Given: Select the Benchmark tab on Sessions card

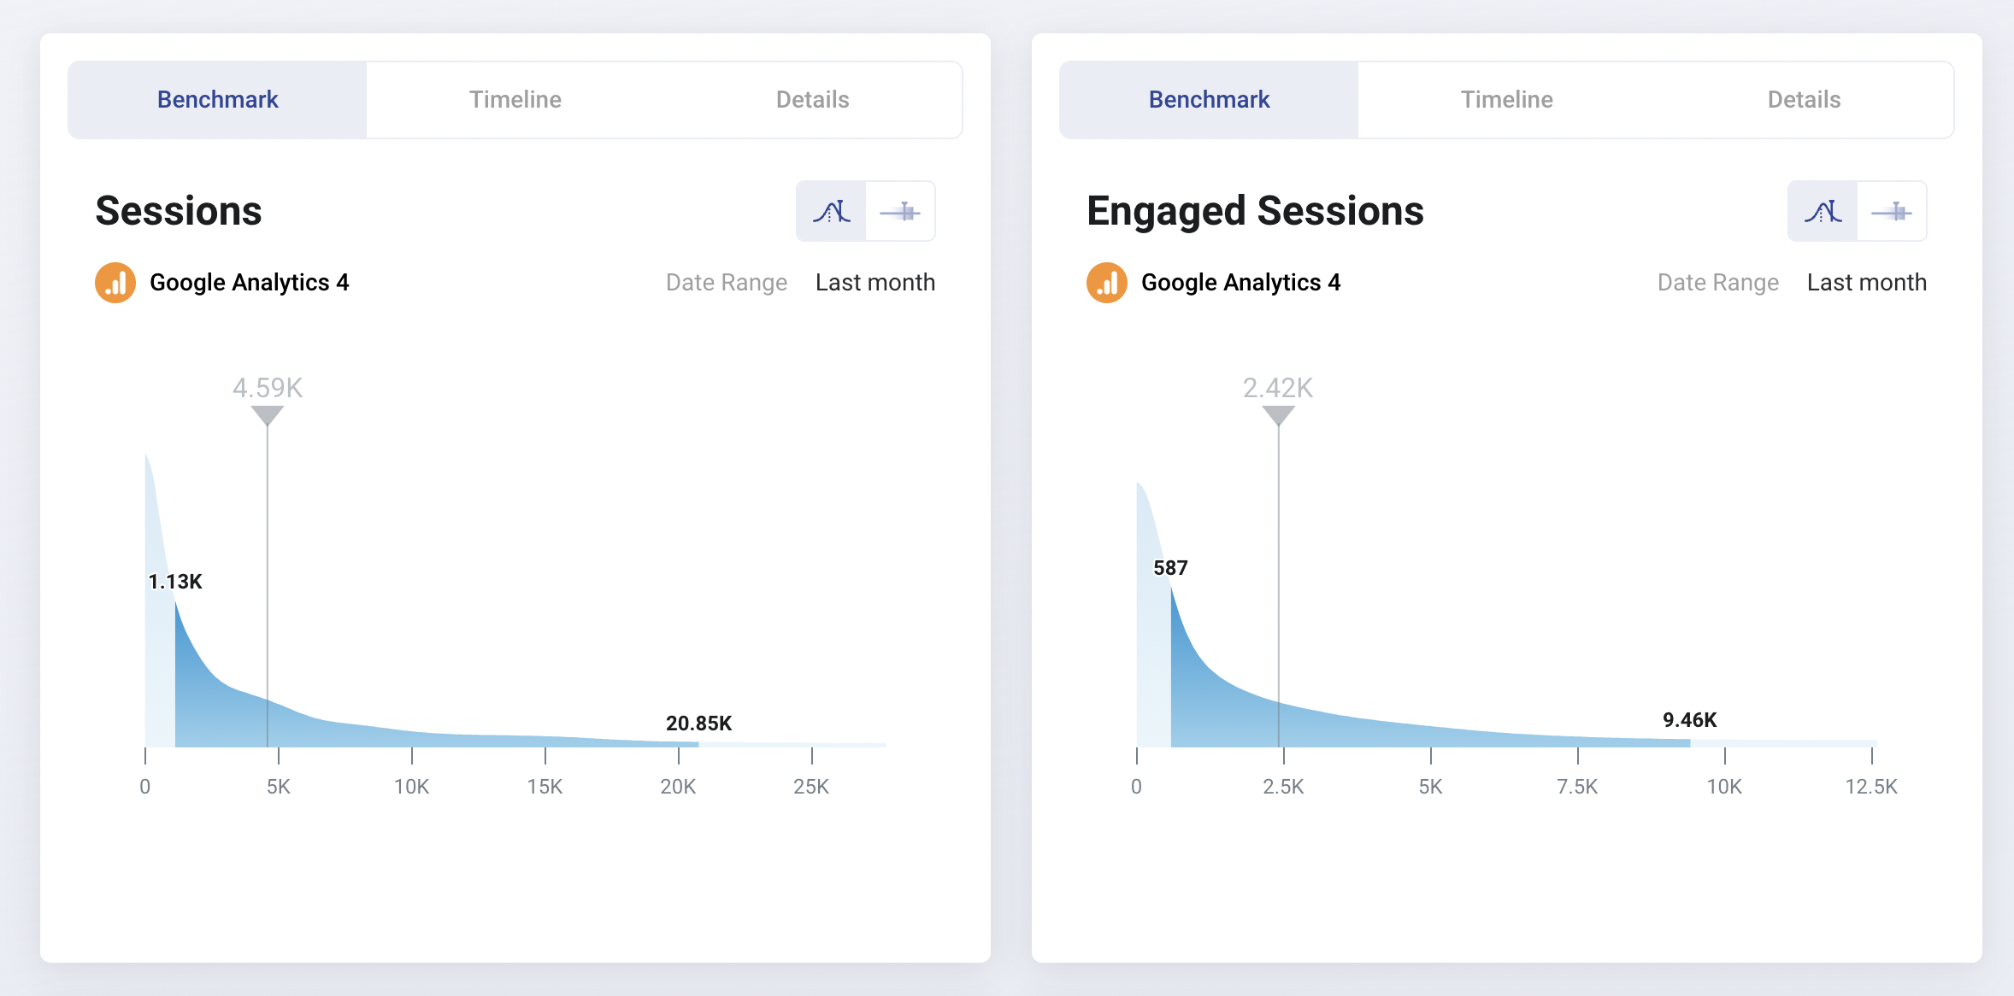Looking at the screenshot, I should point(216,99).
